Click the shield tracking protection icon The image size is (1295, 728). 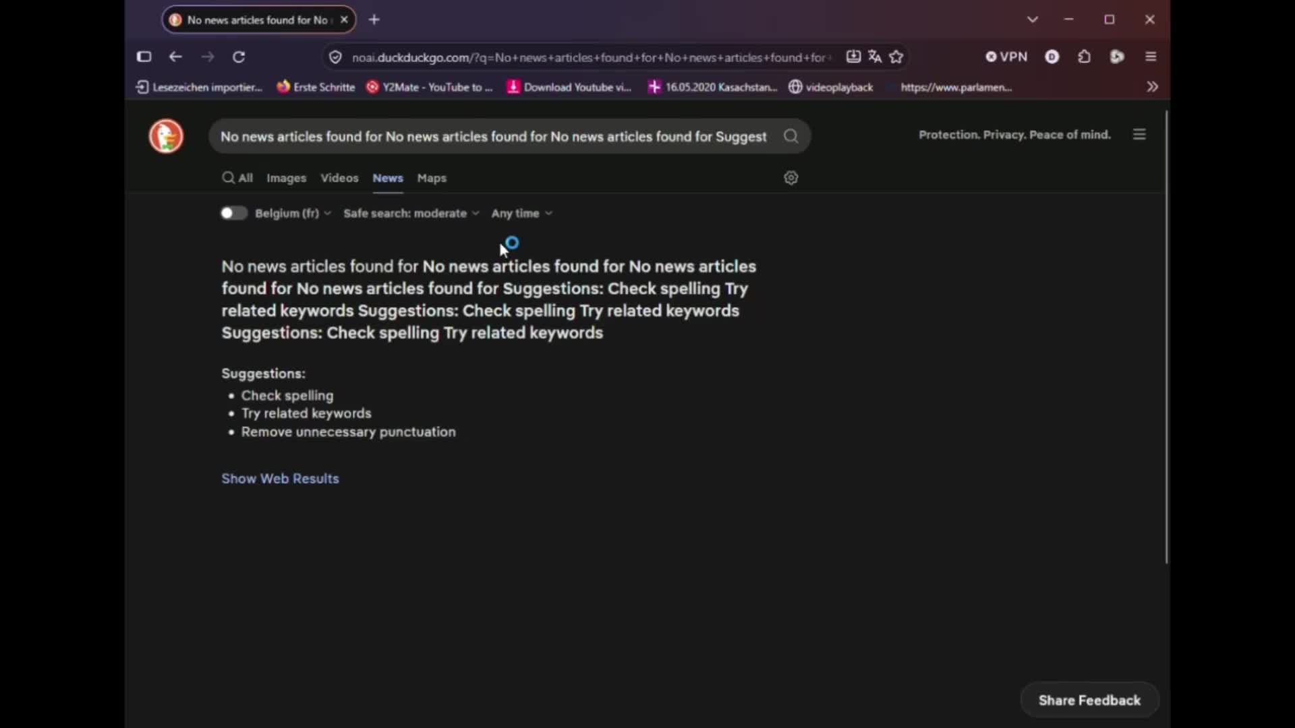(335, 57)
